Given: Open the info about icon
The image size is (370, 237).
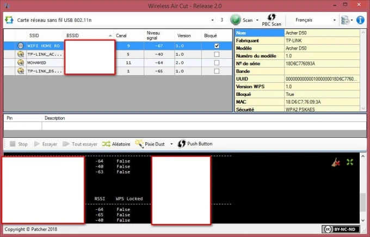Looking at the screenshot, I should 360,20.
